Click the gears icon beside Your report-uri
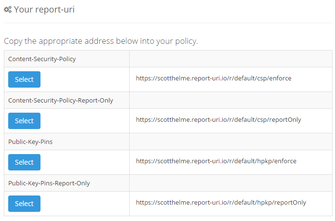The width and height of the screenshot is (335, 221). point(8,10)
